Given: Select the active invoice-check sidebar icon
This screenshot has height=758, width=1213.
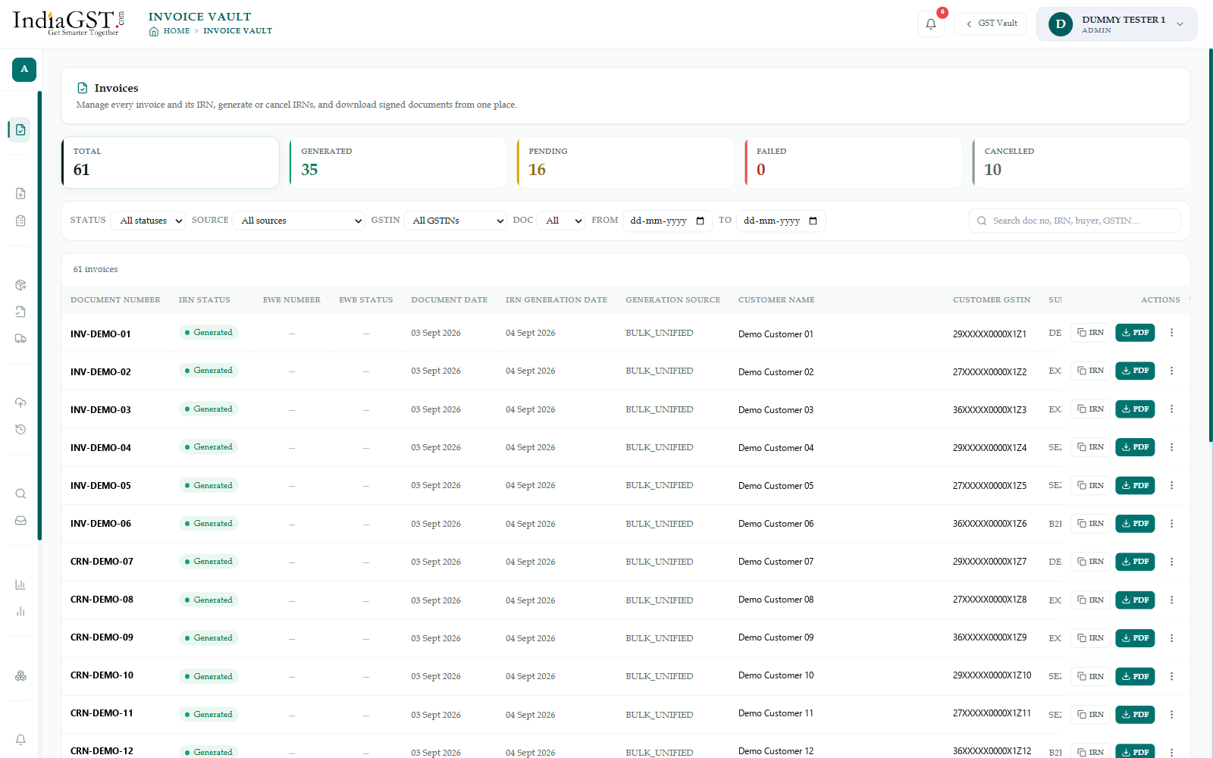Looking at the screenshot, I should point(20,130).
